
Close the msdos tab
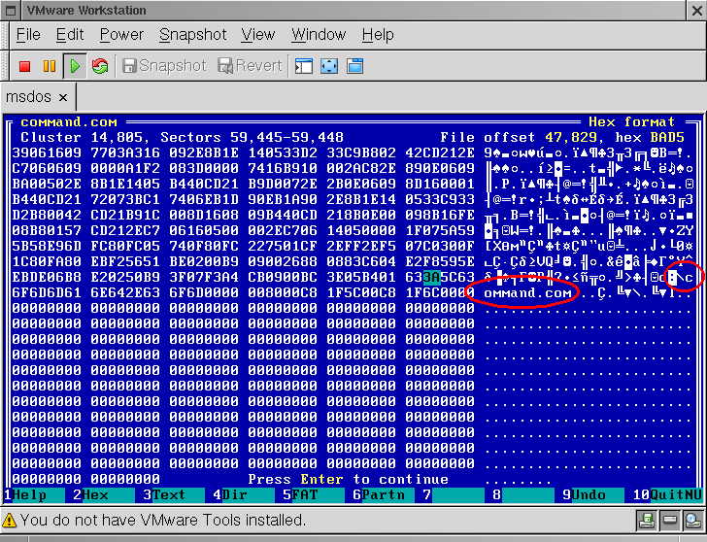[x=63, y=97]
